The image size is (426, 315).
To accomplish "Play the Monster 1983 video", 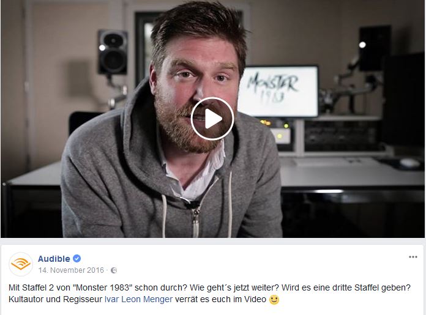I will coord(212,119).
